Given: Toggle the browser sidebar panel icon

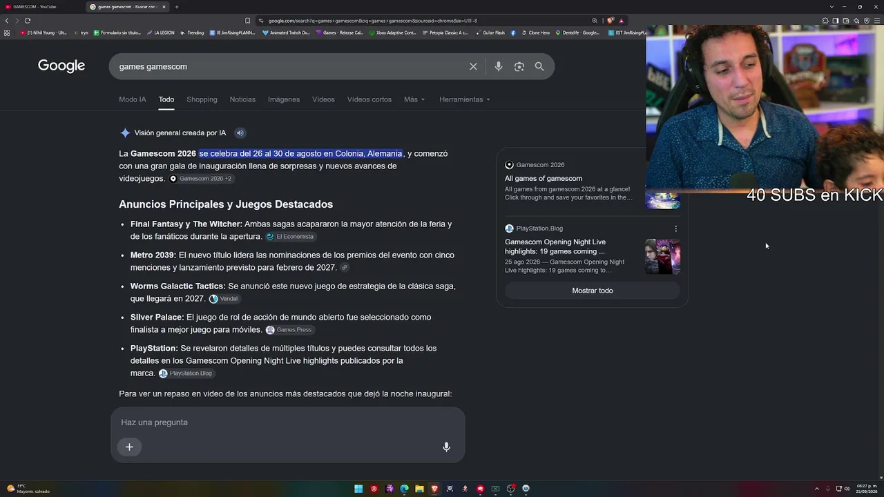Looking at the screenshot, I should (836, 21).
